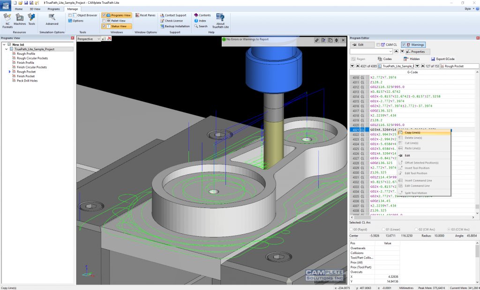Close the status report bar with X
Screen dimensions: 480x290
pyautogui.click(x=343, y=40)
